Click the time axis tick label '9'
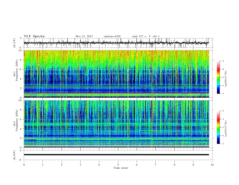The width and height of the screenshot is (239, 185). point(193,165)
